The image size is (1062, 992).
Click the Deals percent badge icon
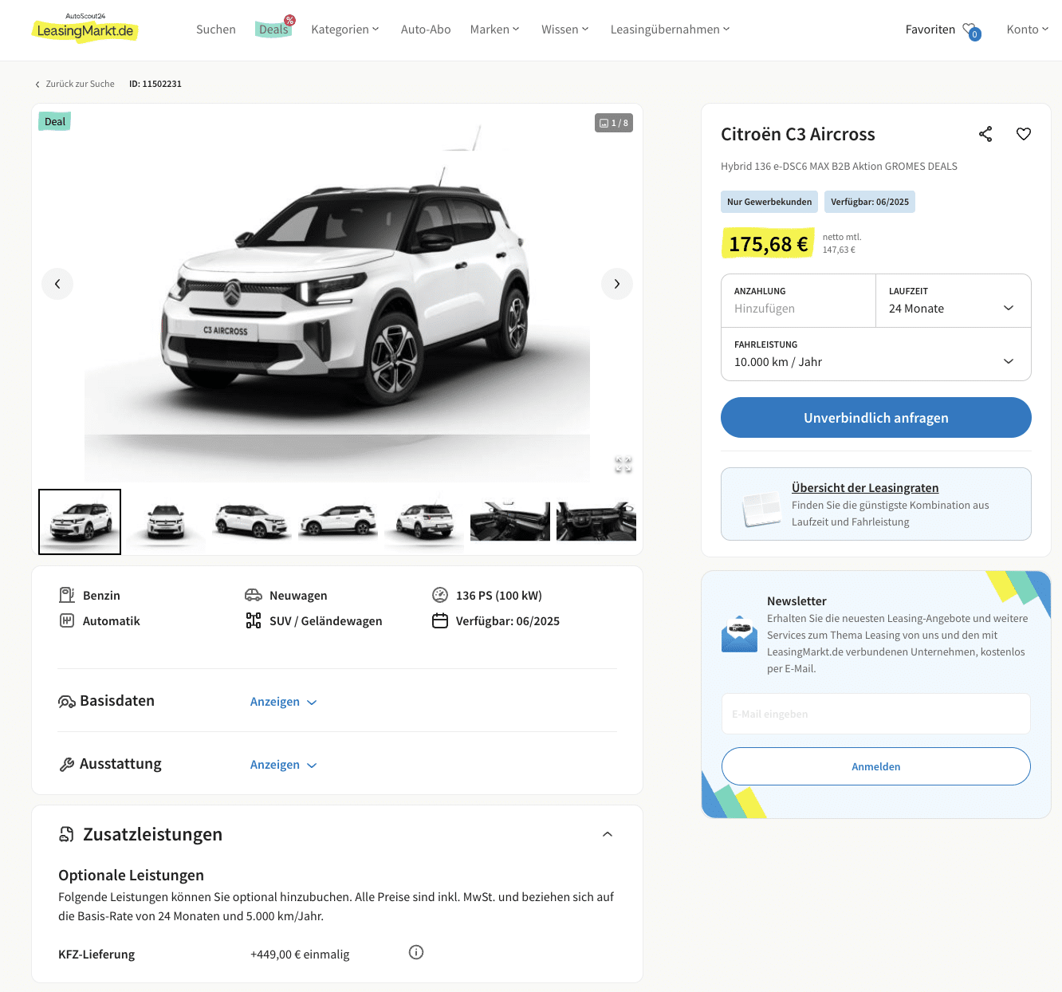coord(290,21)
